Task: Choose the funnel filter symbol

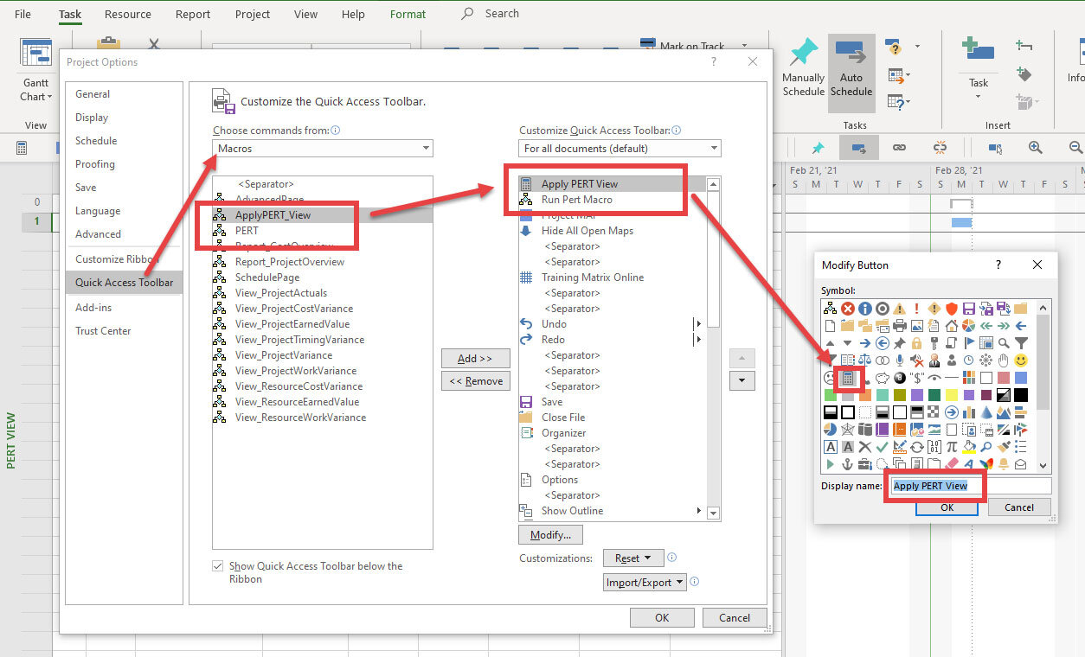Action: pos(1021,343)
